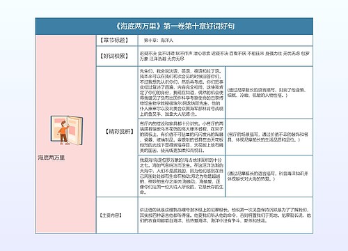Click the first excerpt starting 先生们，我会说法语
Viewport: 348px width, 251px height.
182,93
